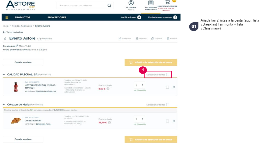This screenshot has width=265, height=144.
Task: Delete Nectar Essential with trash icon
Action: pos(174,87)
